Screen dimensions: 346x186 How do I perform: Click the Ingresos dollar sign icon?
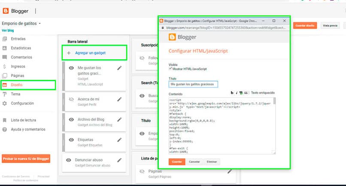(4, 67)
